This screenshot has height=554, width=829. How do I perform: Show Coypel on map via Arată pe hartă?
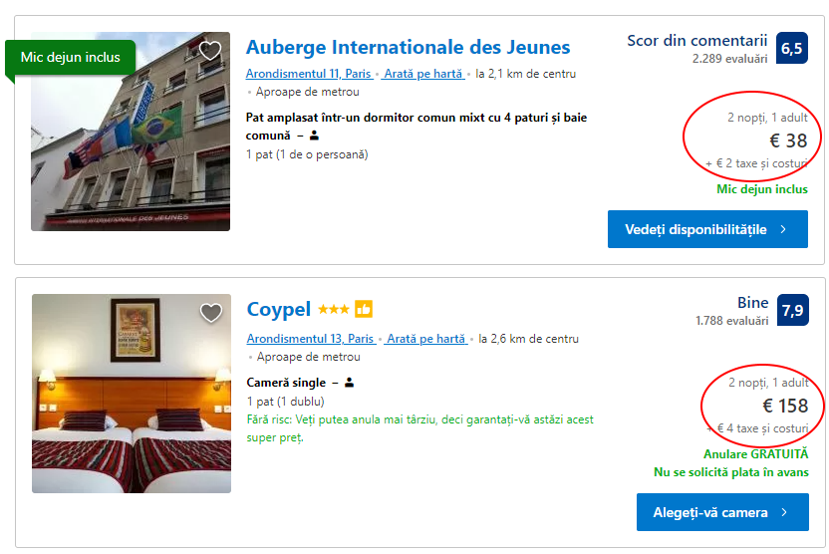[x=425, y=339]
